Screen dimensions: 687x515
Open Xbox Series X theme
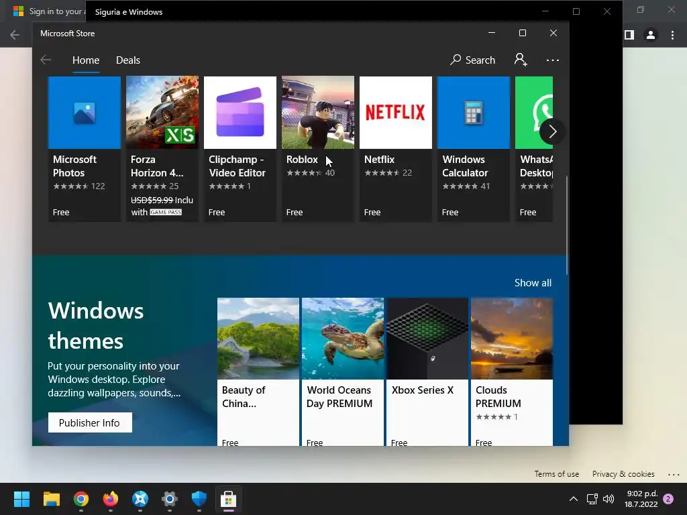(427, 371)
